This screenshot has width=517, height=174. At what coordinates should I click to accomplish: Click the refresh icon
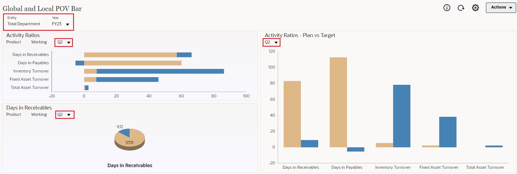[461, 8]
